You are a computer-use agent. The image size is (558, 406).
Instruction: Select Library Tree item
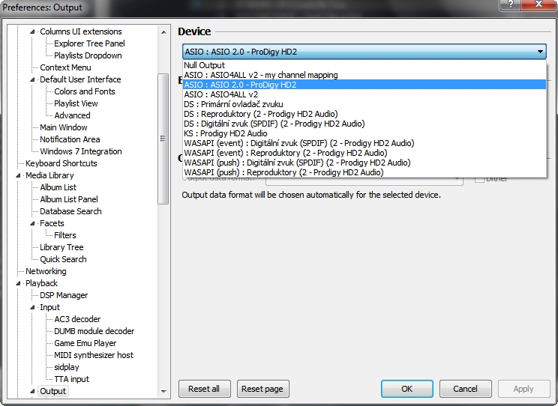(x=61, y=247)
